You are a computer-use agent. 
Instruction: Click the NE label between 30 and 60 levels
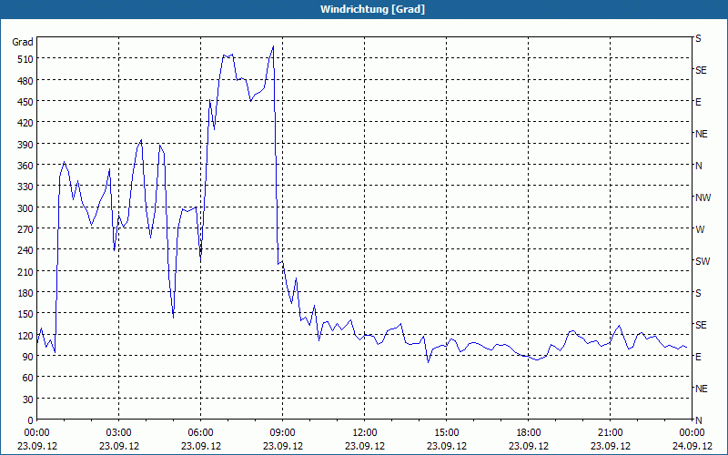(x=701, y=389)
